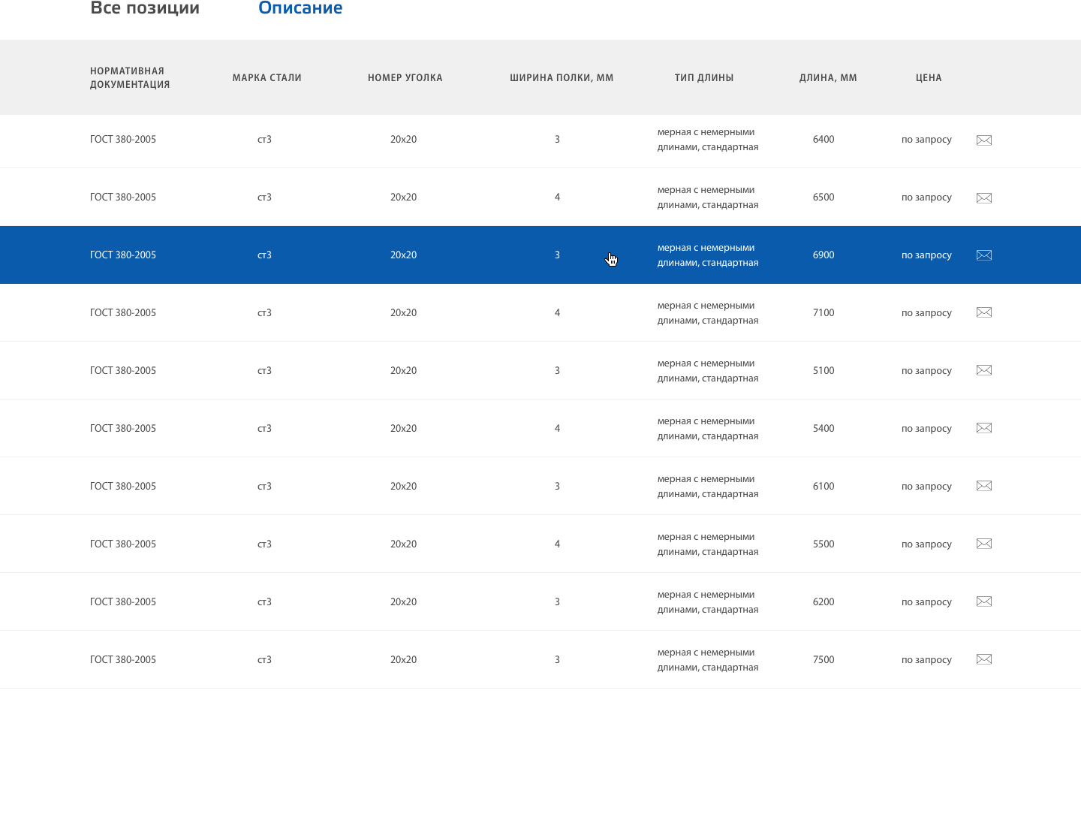
Task: Open the Описание tab
Action: 300,8
